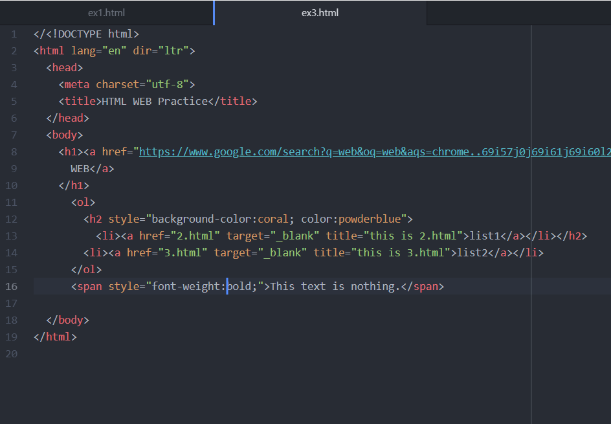Click the closing ol tag
Viewport: 611px width, 424px height.
87,270
